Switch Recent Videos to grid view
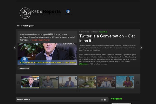Image resolution: width=156 pixels, height=104 pixels. click(x=105, y=100)
